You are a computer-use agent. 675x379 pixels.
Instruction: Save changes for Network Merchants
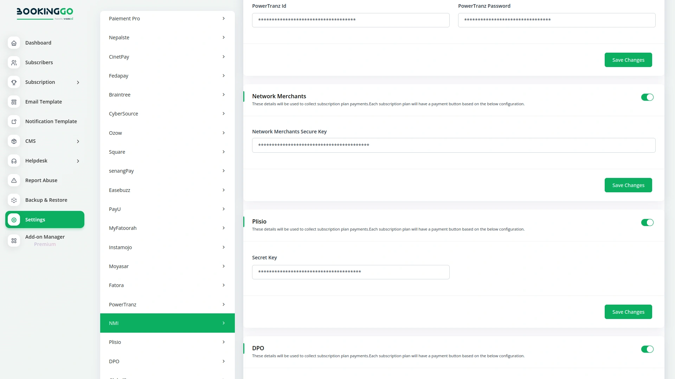pos(628,185)
